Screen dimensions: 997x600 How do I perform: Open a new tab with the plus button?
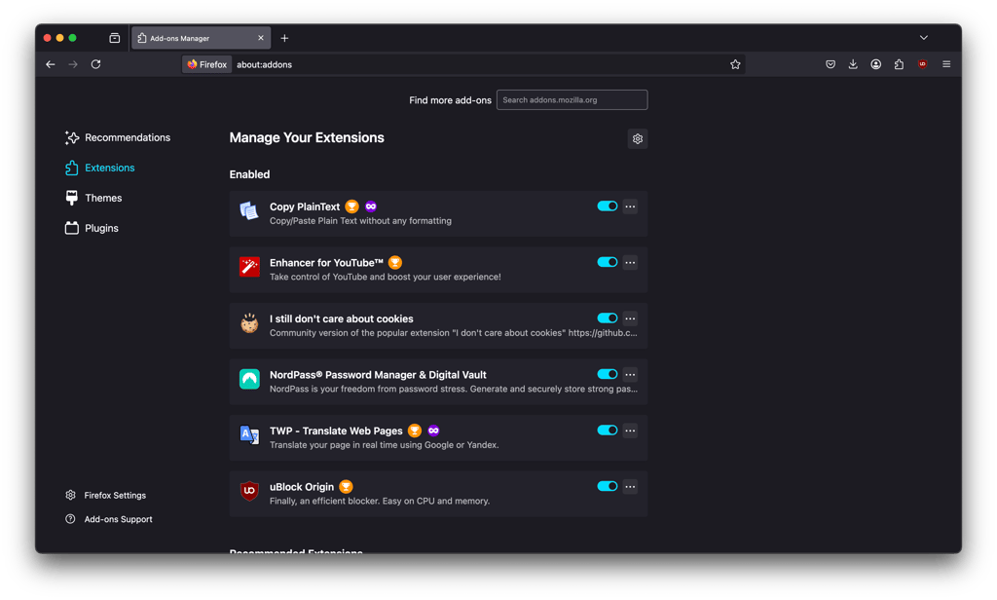(285, 38)
